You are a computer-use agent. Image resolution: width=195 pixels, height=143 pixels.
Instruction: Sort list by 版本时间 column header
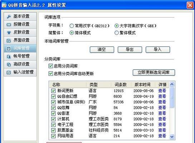coord(143,85)
